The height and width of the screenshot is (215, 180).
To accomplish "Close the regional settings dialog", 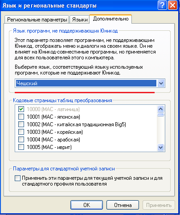I will 172,5.
